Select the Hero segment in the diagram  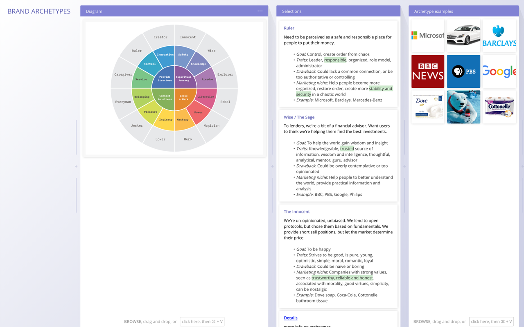coord(187,139)
